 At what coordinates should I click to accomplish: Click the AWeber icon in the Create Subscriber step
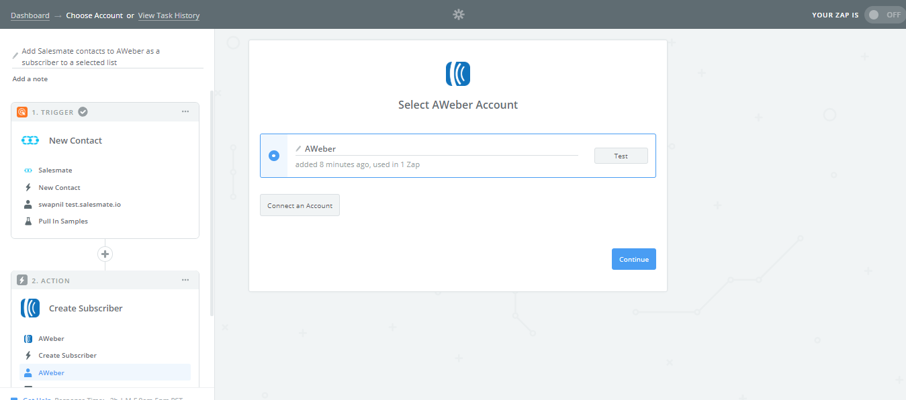tap(30, 338)
